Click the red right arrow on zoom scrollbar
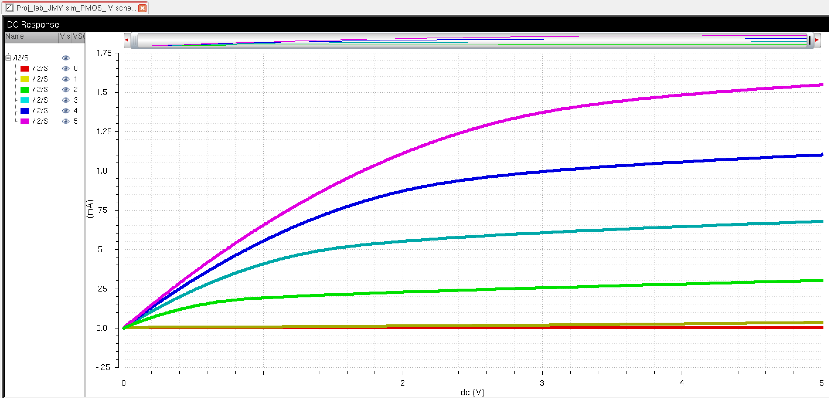829x398 pixels. tap(817, 40)
